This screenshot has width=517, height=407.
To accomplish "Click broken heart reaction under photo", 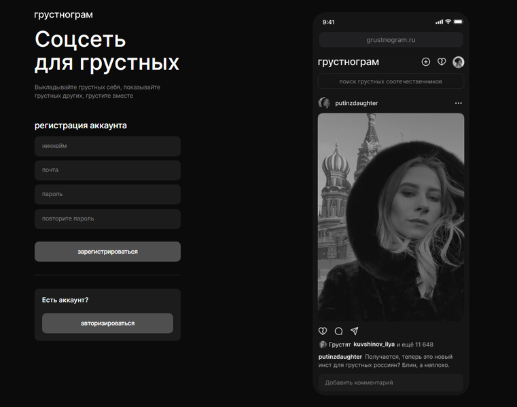I will pos(323,331).
